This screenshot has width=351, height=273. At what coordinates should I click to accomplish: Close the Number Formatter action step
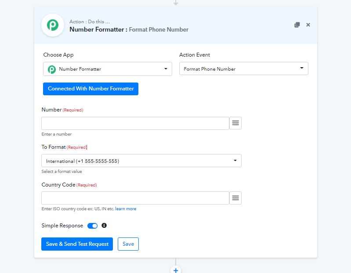tap(308, 25)
